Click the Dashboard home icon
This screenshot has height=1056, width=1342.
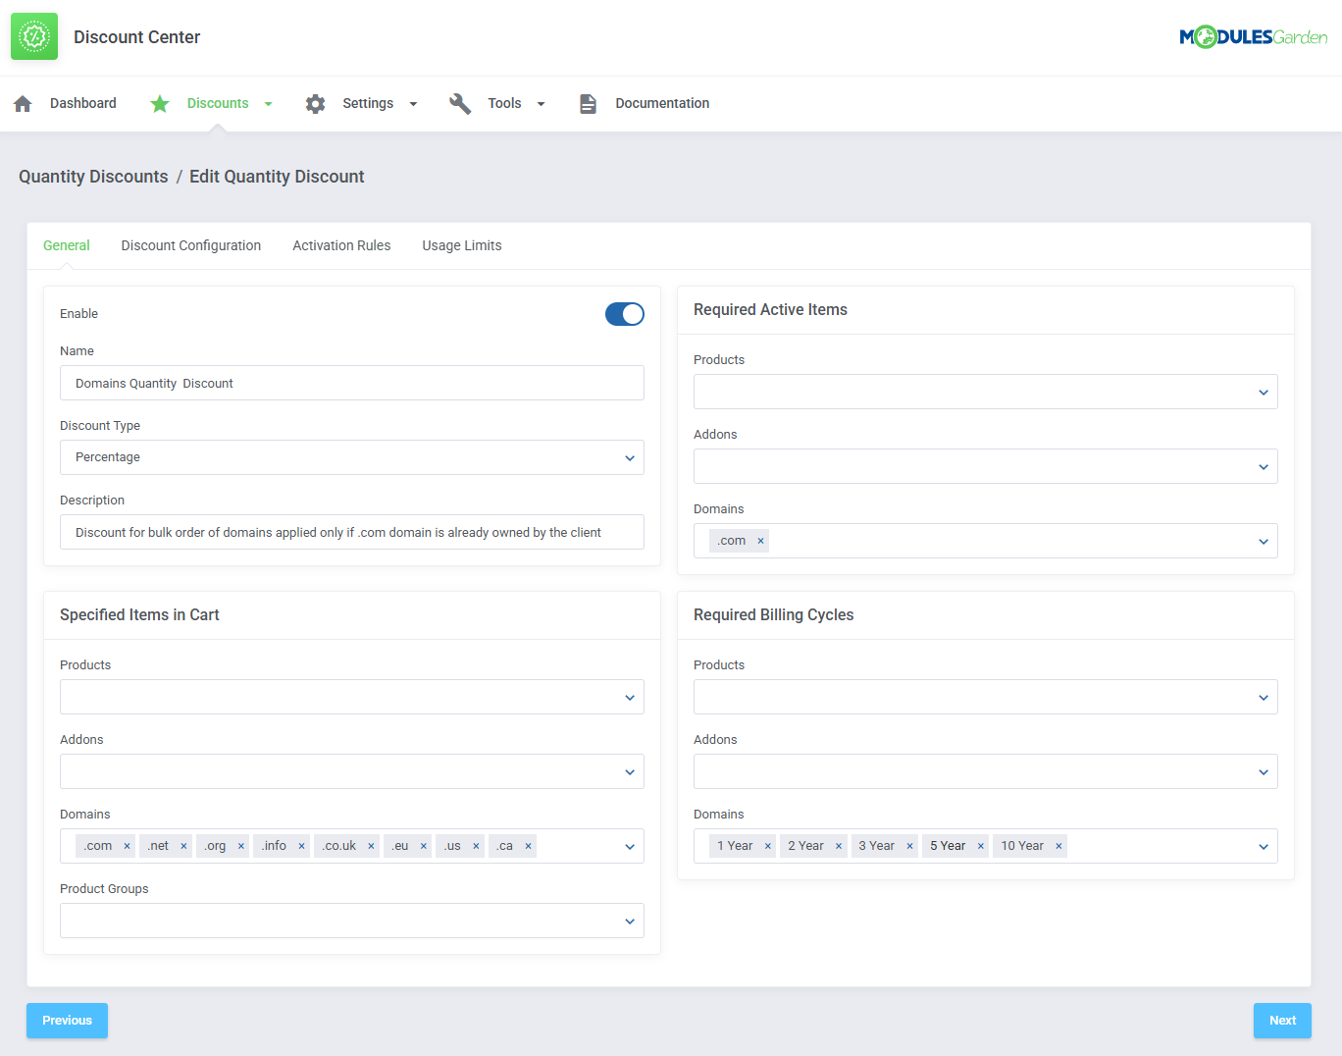pos(22,103)
